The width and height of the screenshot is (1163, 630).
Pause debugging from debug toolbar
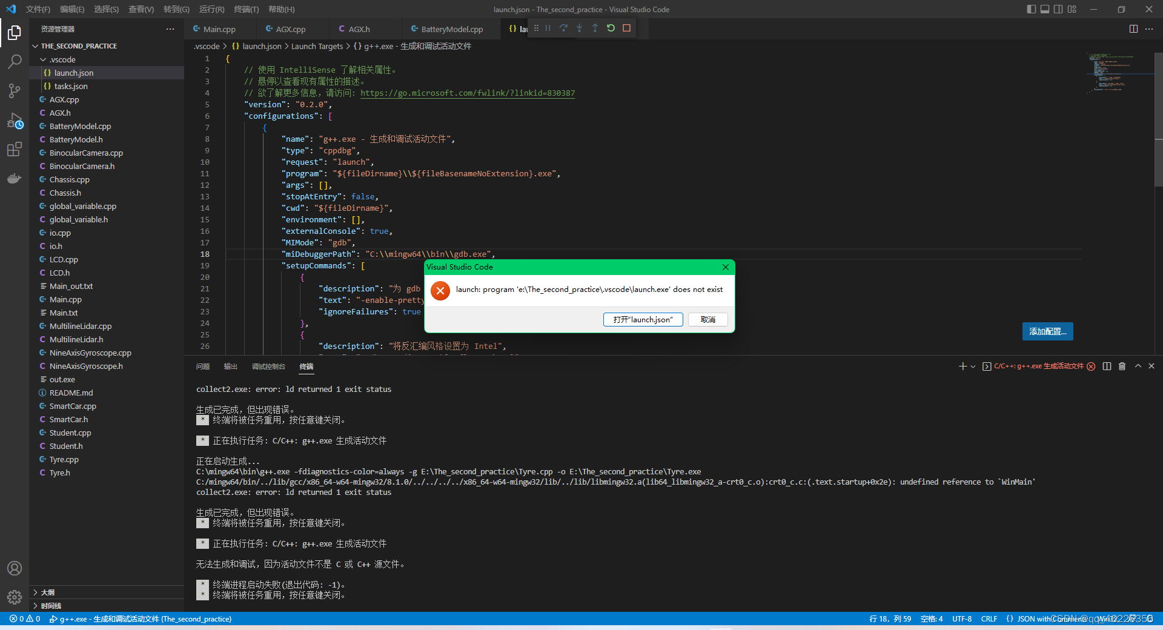(548, 28)
